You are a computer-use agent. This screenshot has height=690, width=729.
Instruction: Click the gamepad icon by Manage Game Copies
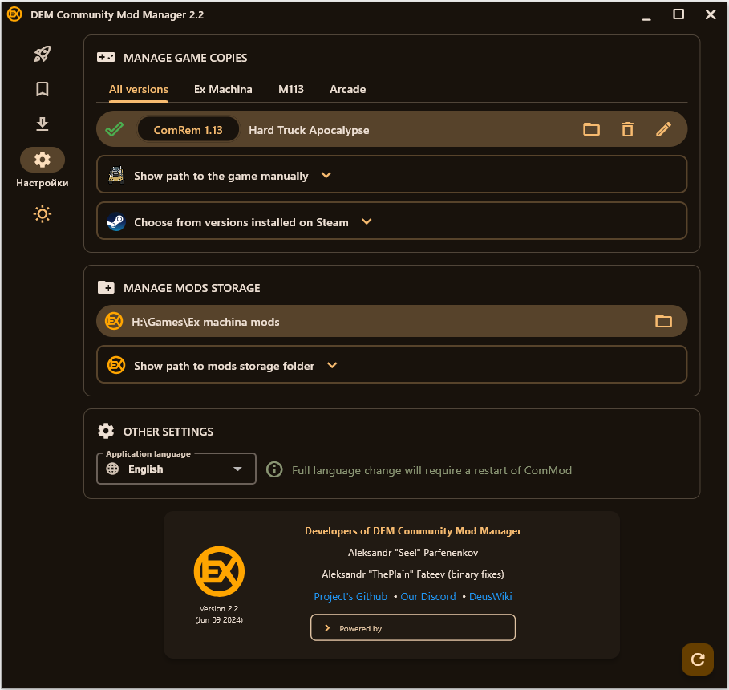(106, 57)
